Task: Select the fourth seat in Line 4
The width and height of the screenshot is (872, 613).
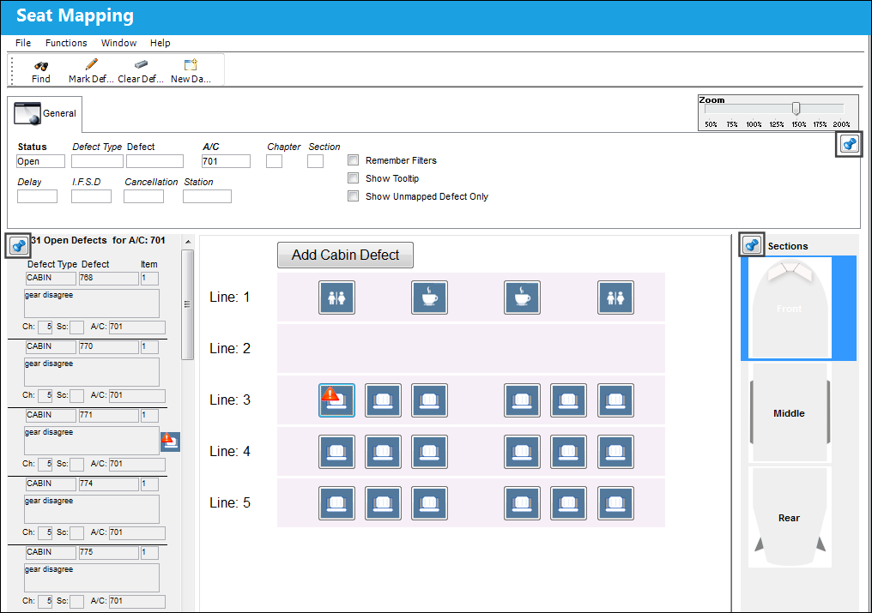Action: [522, 451]
